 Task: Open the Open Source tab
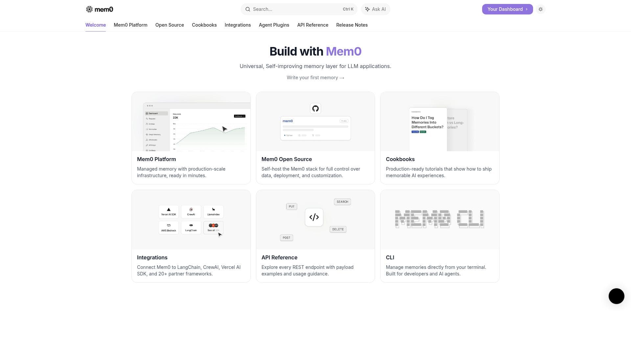[x=170, y=25]
